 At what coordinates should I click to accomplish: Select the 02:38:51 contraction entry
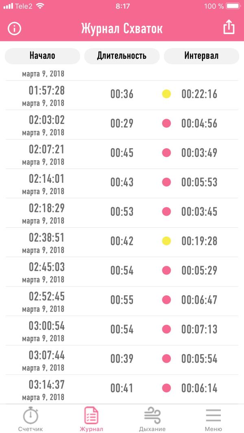[122, 242]
